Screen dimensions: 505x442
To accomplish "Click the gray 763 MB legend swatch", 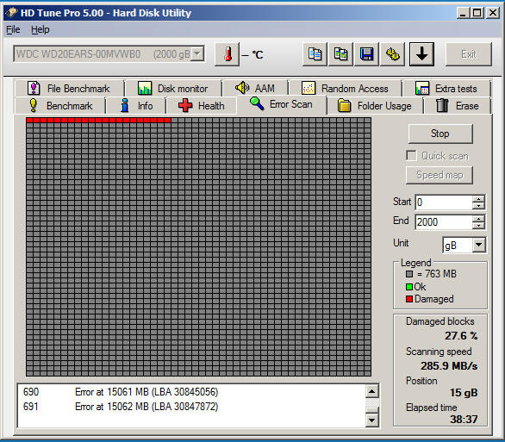I will click(409, 274).
